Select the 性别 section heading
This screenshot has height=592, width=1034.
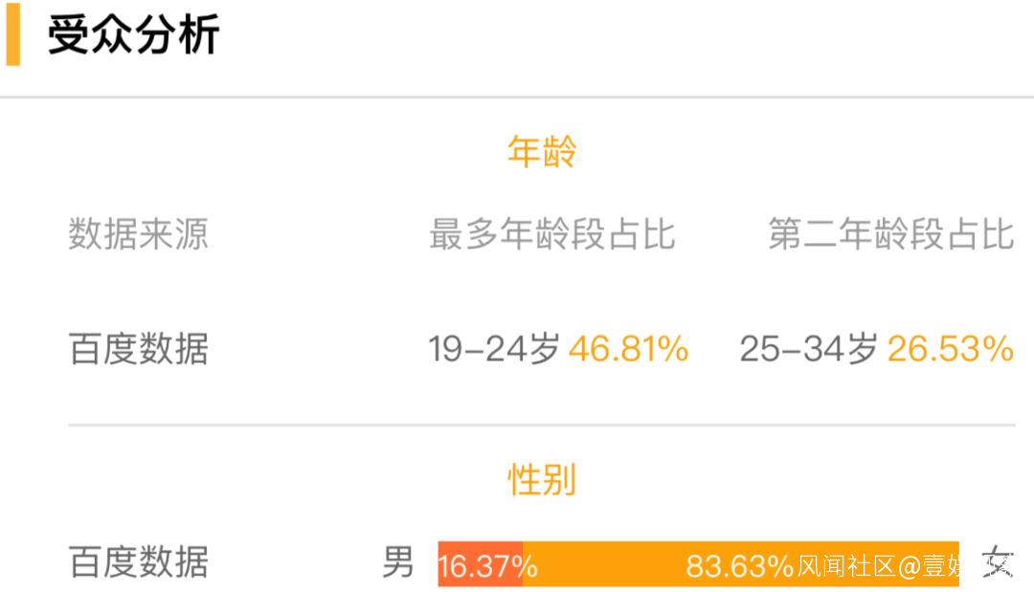pos(541,480)
